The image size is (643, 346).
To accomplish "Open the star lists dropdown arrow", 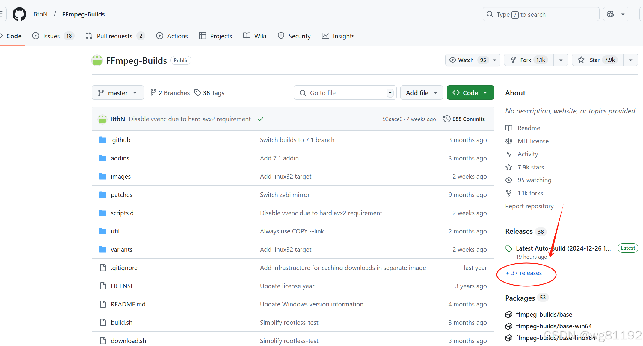I will 631,60.
